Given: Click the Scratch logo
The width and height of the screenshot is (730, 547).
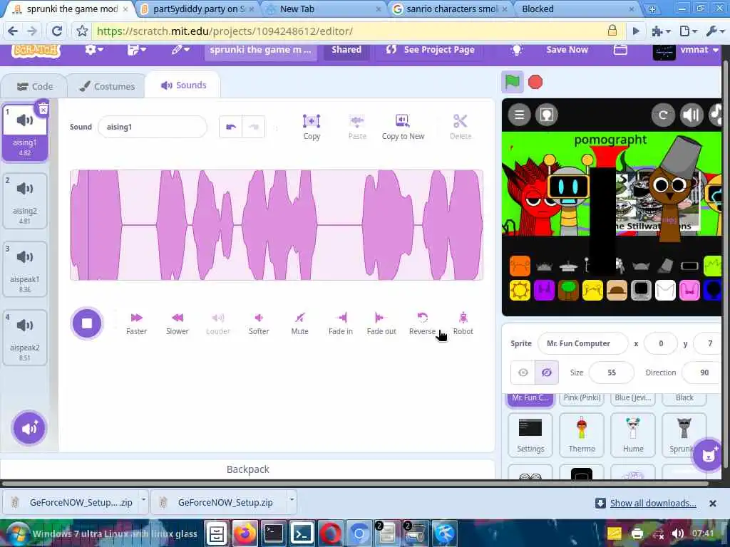Looking at the screenshot, I should coord(36,50).
